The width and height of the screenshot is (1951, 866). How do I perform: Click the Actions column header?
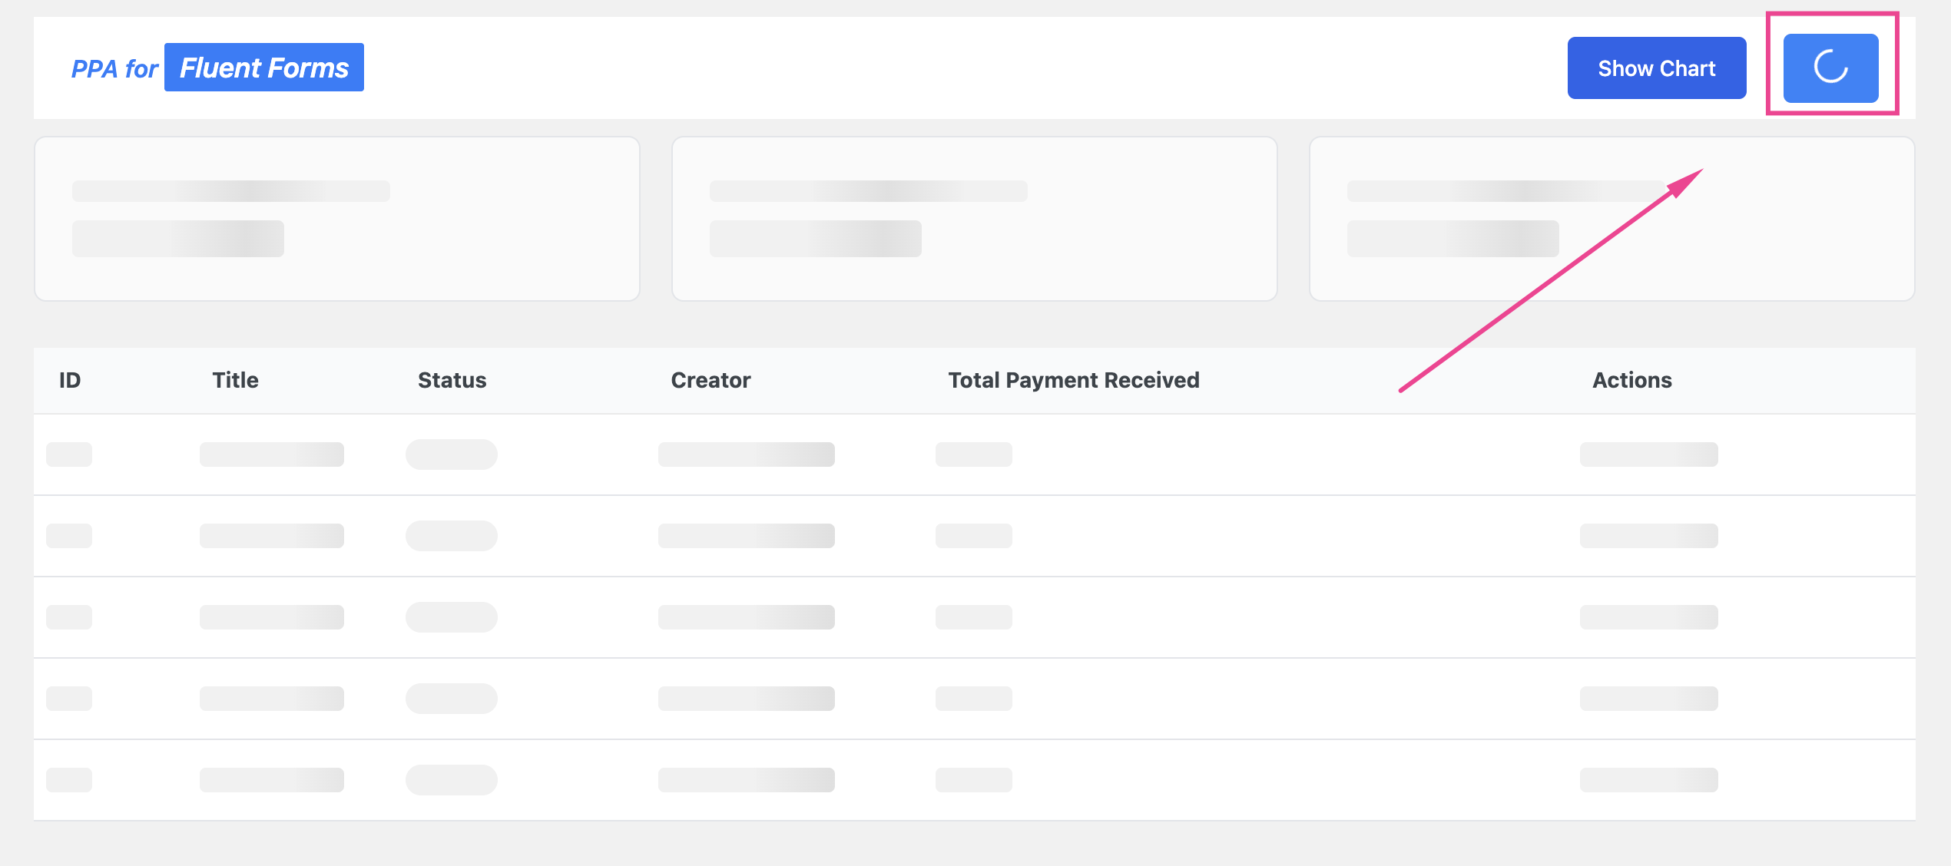click(1631, 380)
